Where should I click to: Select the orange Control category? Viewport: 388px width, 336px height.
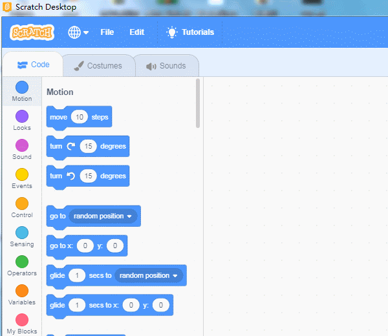point(22,204)
